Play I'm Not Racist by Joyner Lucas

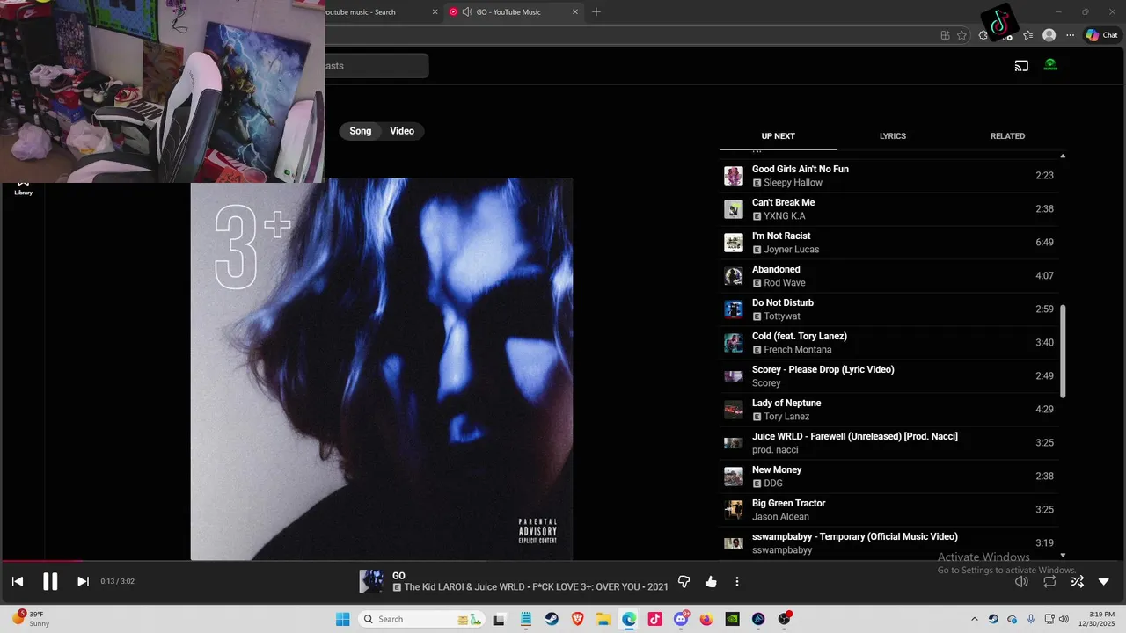(888, 243)
